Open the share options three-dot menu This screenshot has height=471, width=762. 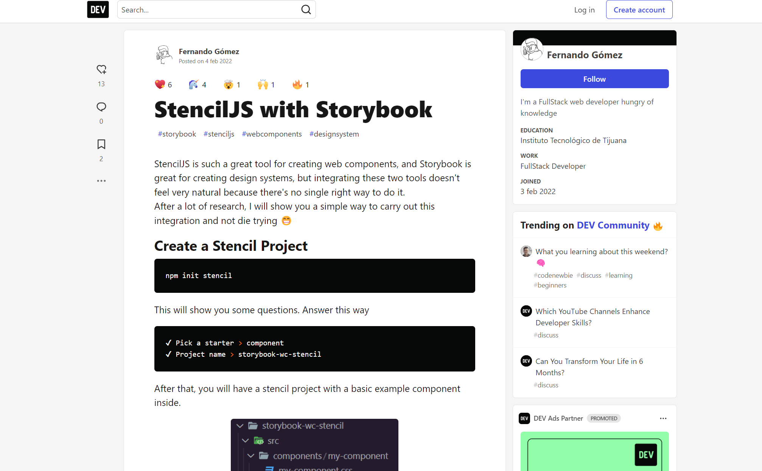click(101, 181)
